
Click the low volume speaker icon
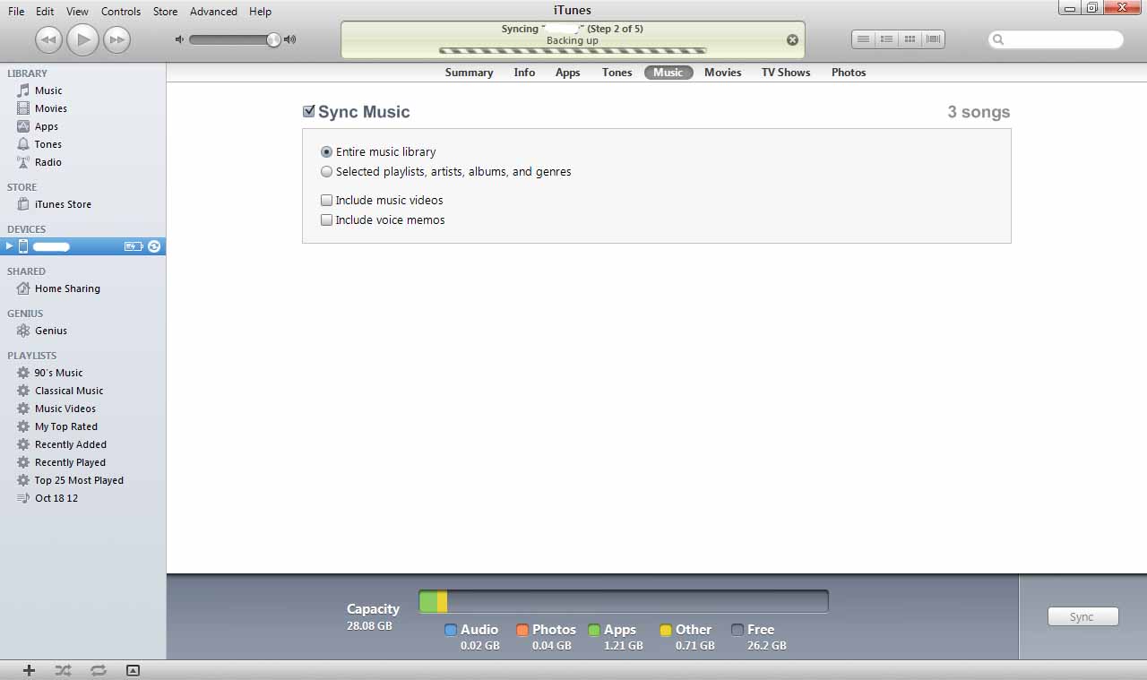(x=179, y=39)
